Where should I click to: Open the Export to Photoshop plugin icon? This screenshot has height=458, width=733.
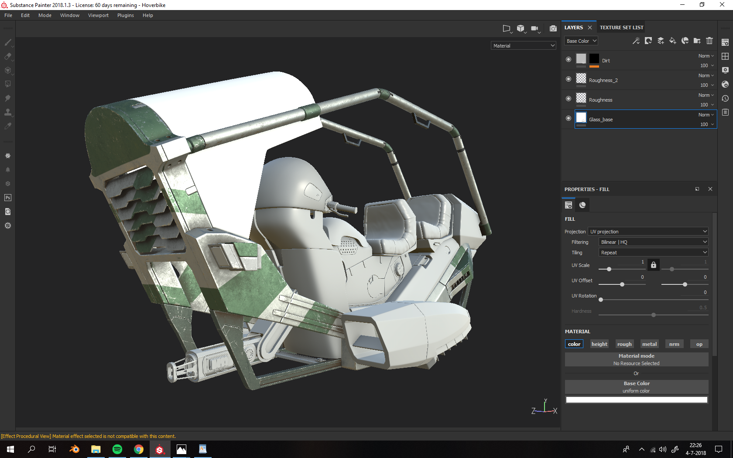click(7, 198)
